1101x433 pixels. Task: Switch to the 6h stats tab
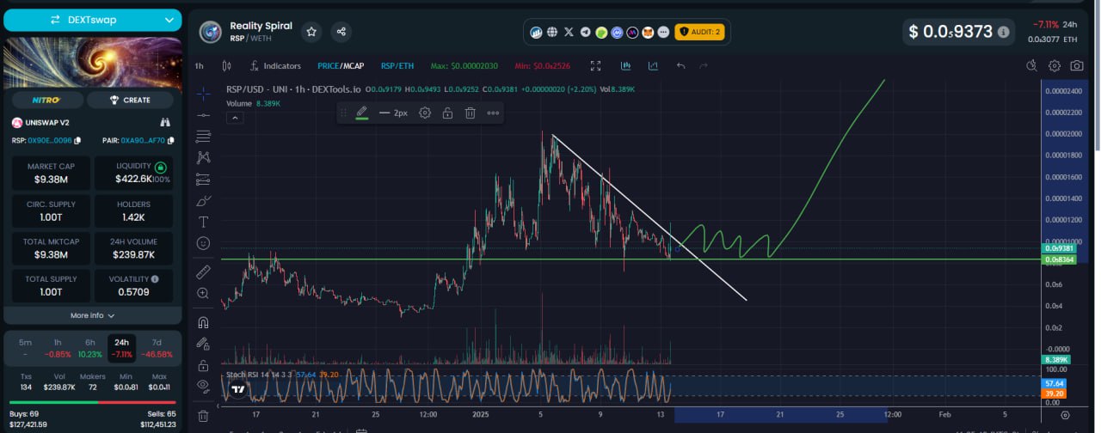[90, 347]
